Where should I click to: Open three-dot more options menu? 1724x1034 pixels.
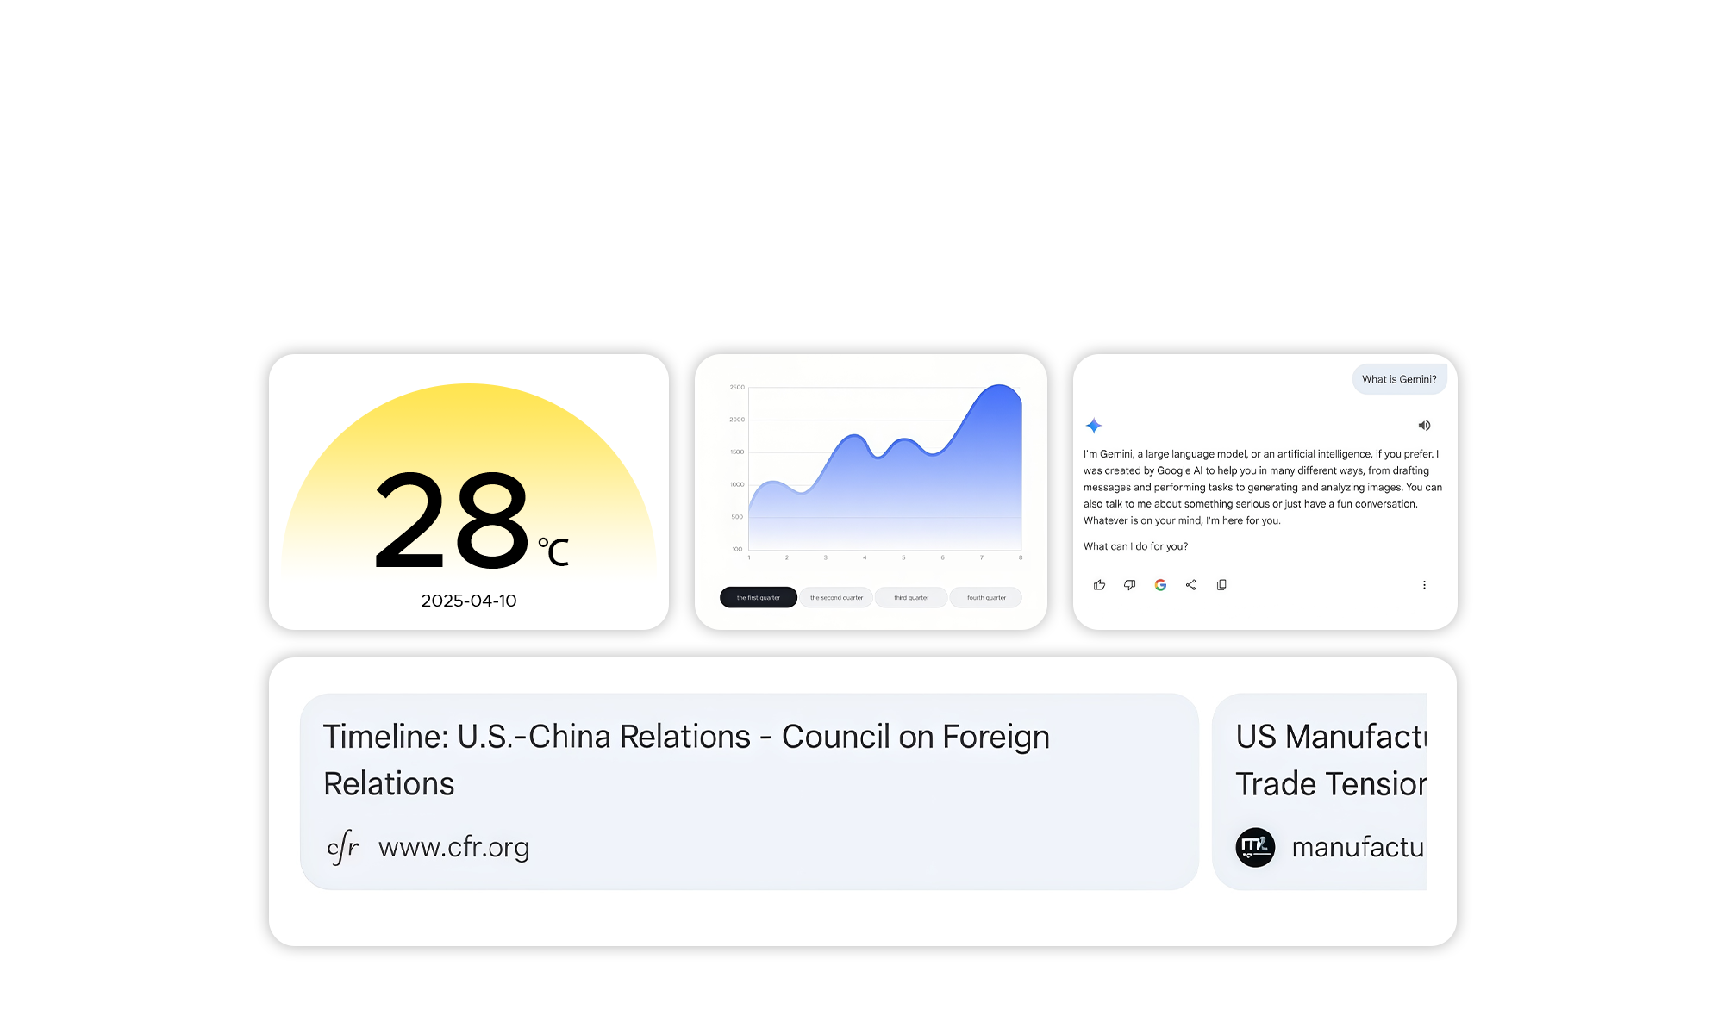(1424, 585)
